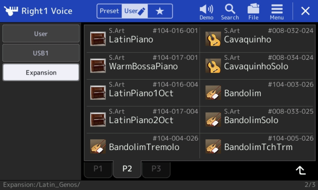Open the hamburger Menu icon
Screen dimensions: 318x190
tap(277, 9)
